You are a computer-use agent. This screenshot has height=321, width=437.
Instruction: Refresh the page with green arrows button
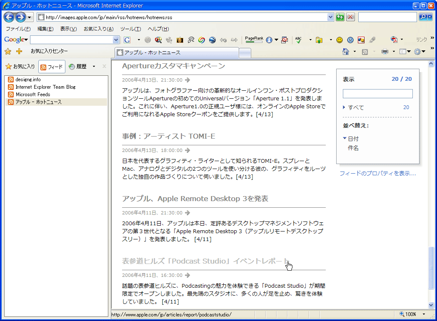click(x=340, y=17)
